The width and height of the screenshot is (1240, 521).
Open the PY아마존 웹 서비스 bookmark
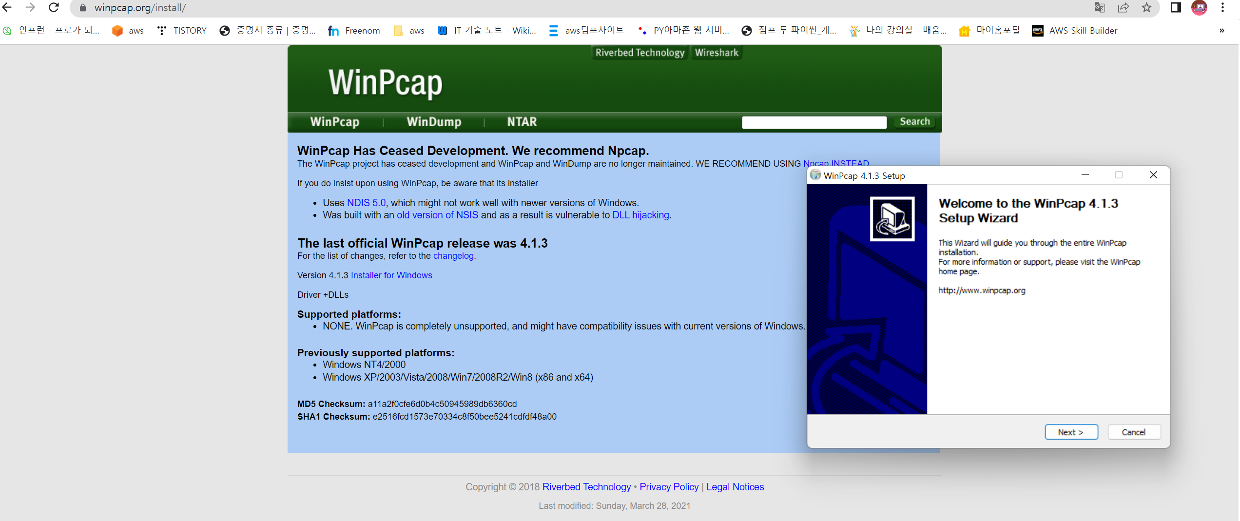tap(683, 30)
